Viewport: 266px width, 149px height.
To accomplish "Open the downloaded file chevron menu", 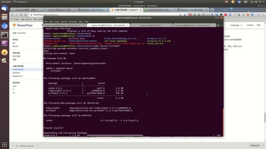I will [38, 146].
